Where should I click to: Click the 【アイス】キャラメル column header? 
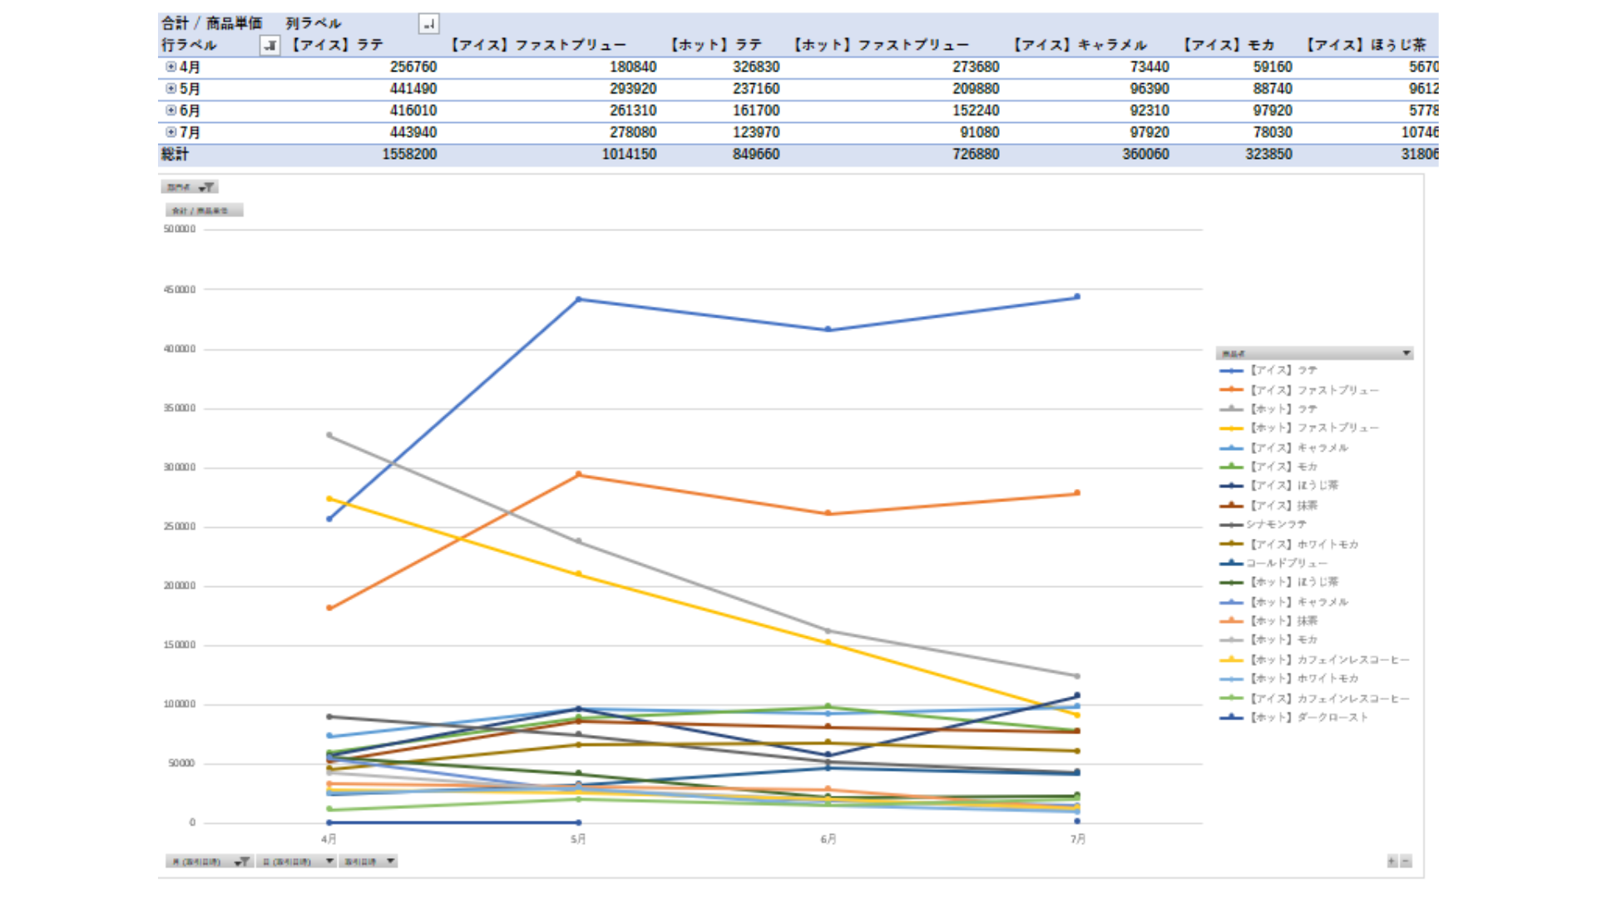pyautogui.click(x=1079, y=46)
